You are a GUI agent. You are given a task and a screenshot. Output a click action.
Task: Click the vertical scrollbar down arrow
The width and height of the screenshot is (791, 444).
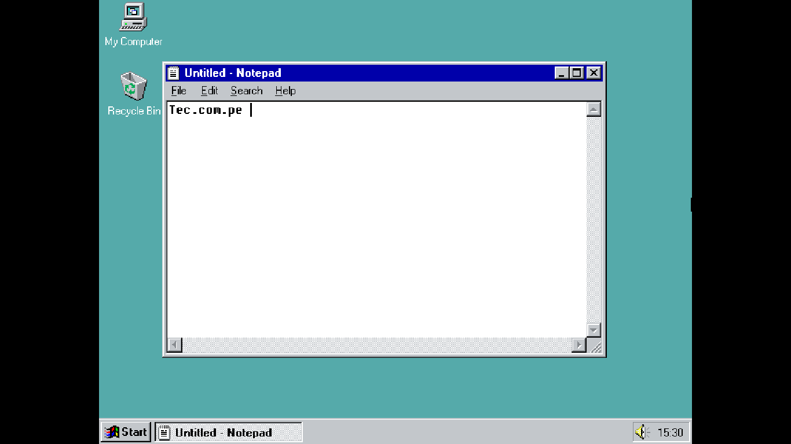tap(594, 330)
